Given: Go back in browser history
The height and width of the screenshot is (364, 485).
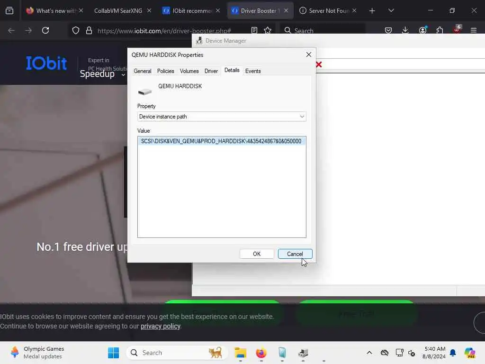Looking at the screenshot, I should [x=11, y=30].
